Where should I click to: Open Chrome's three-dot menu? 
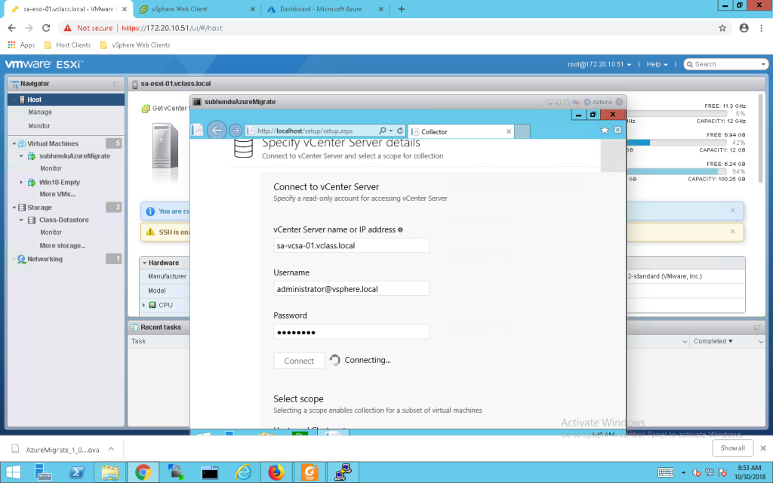point(762,28)
